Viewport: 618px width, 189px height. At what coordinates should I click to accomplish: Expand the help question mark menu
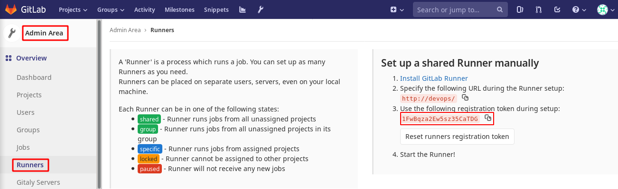tap(579, 9)
